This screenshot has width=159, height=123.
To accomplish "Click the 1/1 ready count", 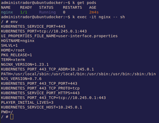I will (24, 12).
